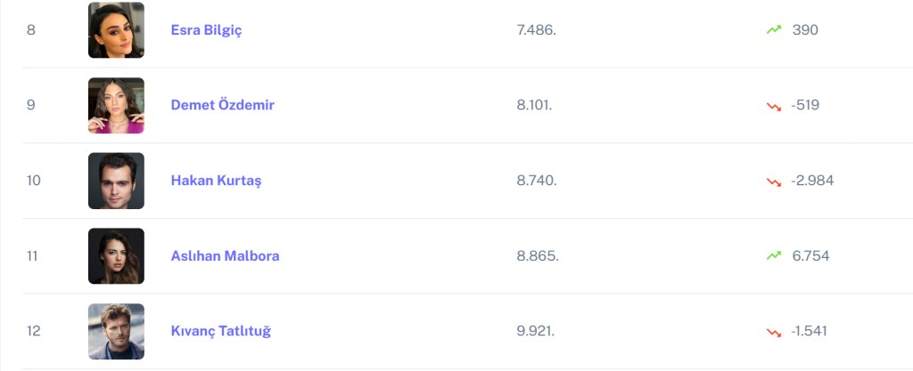The height and width of the screenshot is (371, 913).
Task: Click the 7.486 score value
Action: (x=536, y=30)
